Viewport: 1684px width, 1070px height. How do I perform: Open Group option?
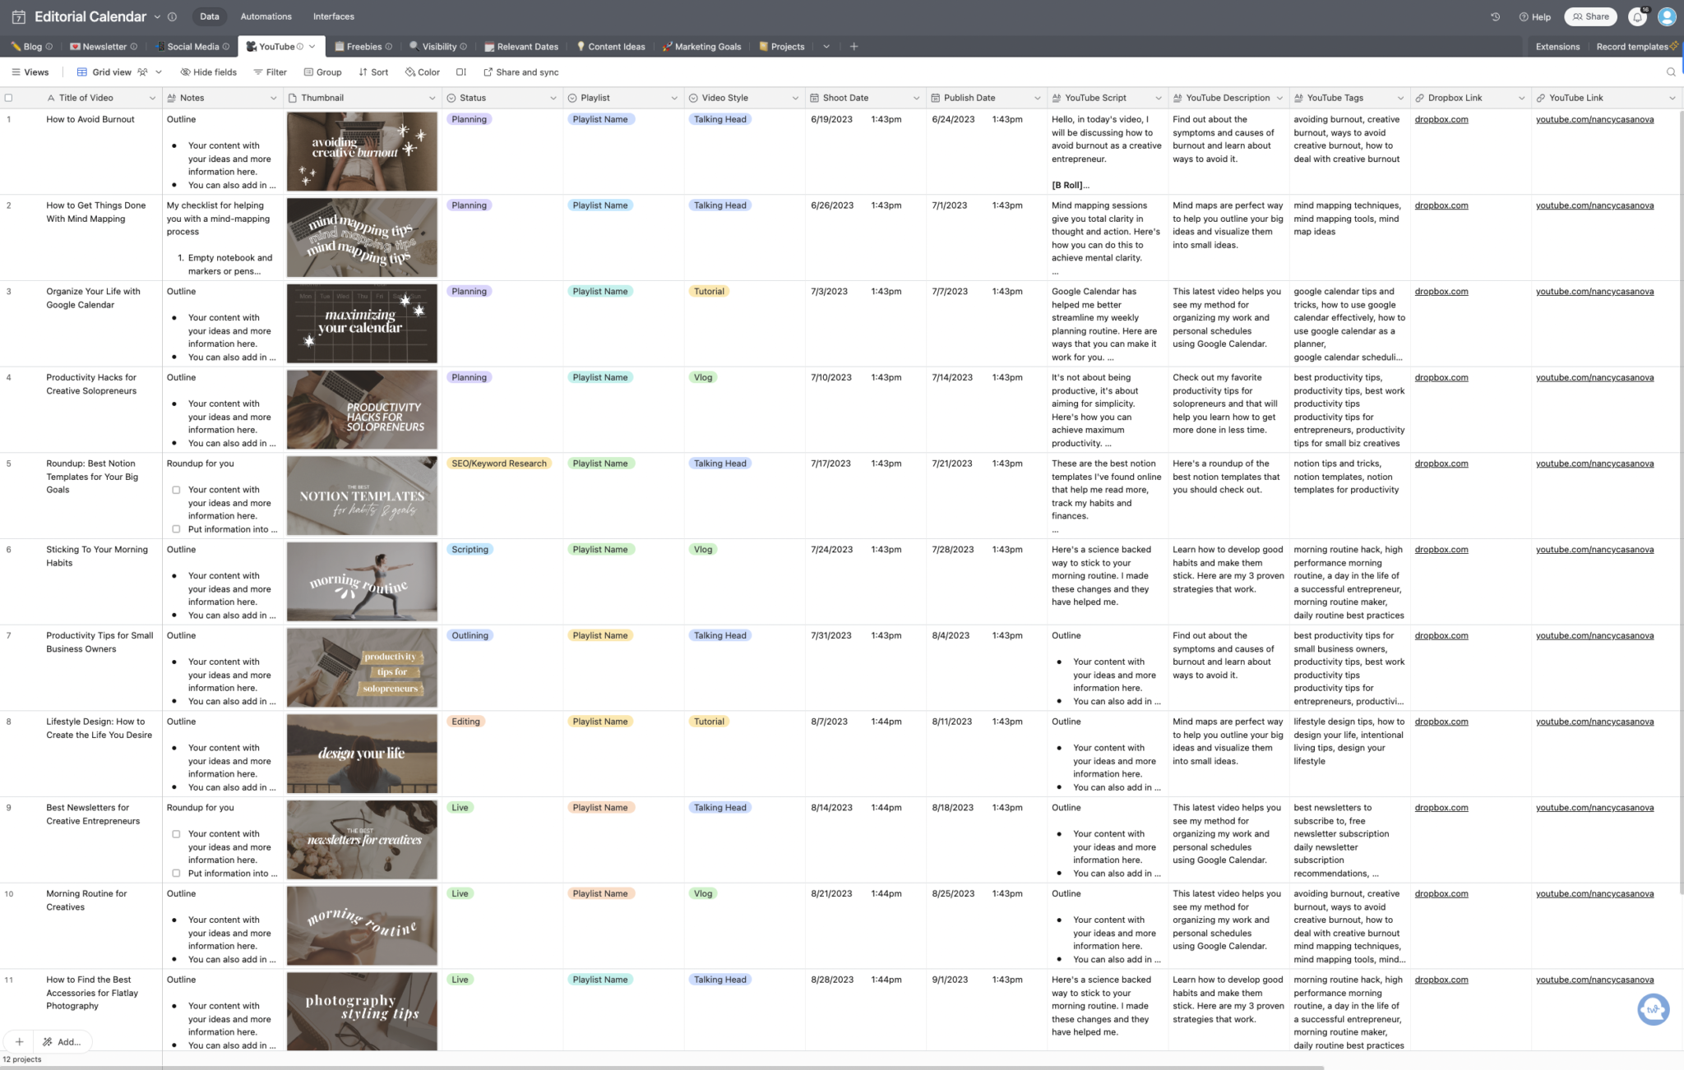point(322,72)
